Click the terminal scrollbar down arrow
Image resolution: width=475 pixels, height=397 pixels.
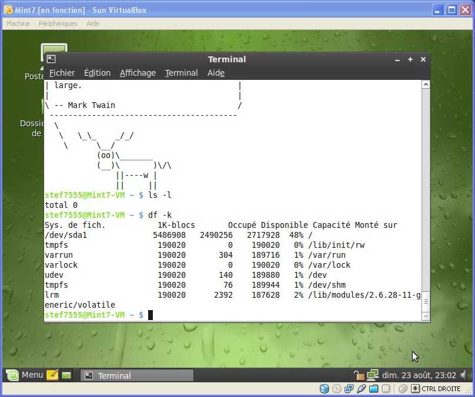[x=426, y=316]
